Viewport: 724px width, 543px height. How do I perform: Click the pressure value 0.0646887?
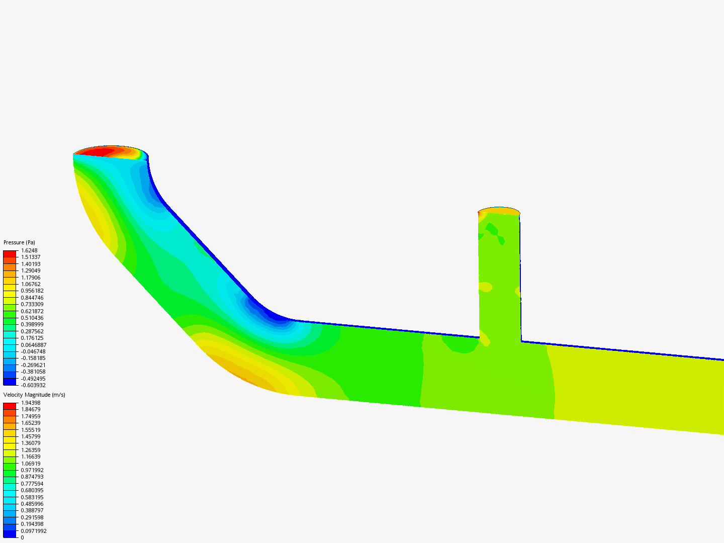click(x=34, y=345)
